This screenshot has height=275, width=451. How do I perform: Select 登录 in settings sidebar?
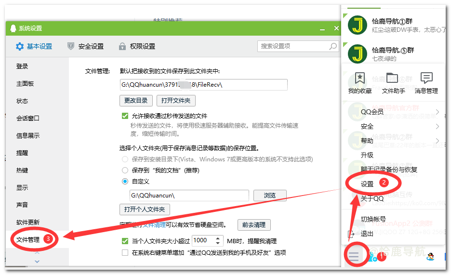(x=22, y=66)
